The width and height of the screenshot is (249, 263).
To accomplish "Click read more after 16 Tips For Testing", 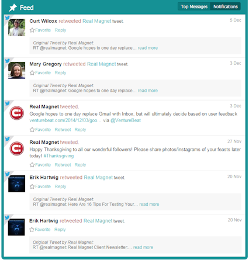I will click(x=149, y=205).
